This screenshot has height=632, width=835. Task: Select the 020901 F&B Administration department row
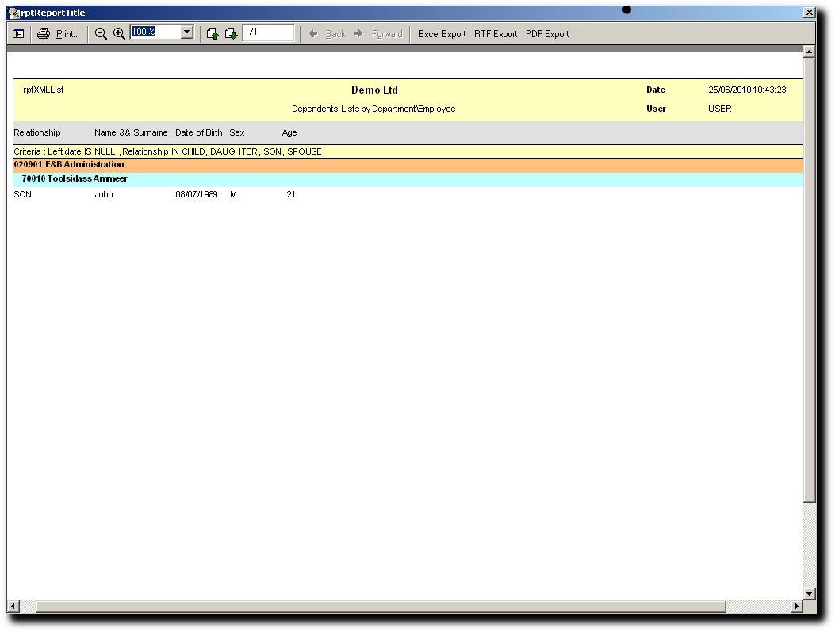click(x=69, y=165)
